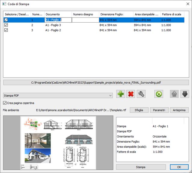Remove sheet using red X icon
This screenshot has height=173, width=192.
[x=131, y=94]
